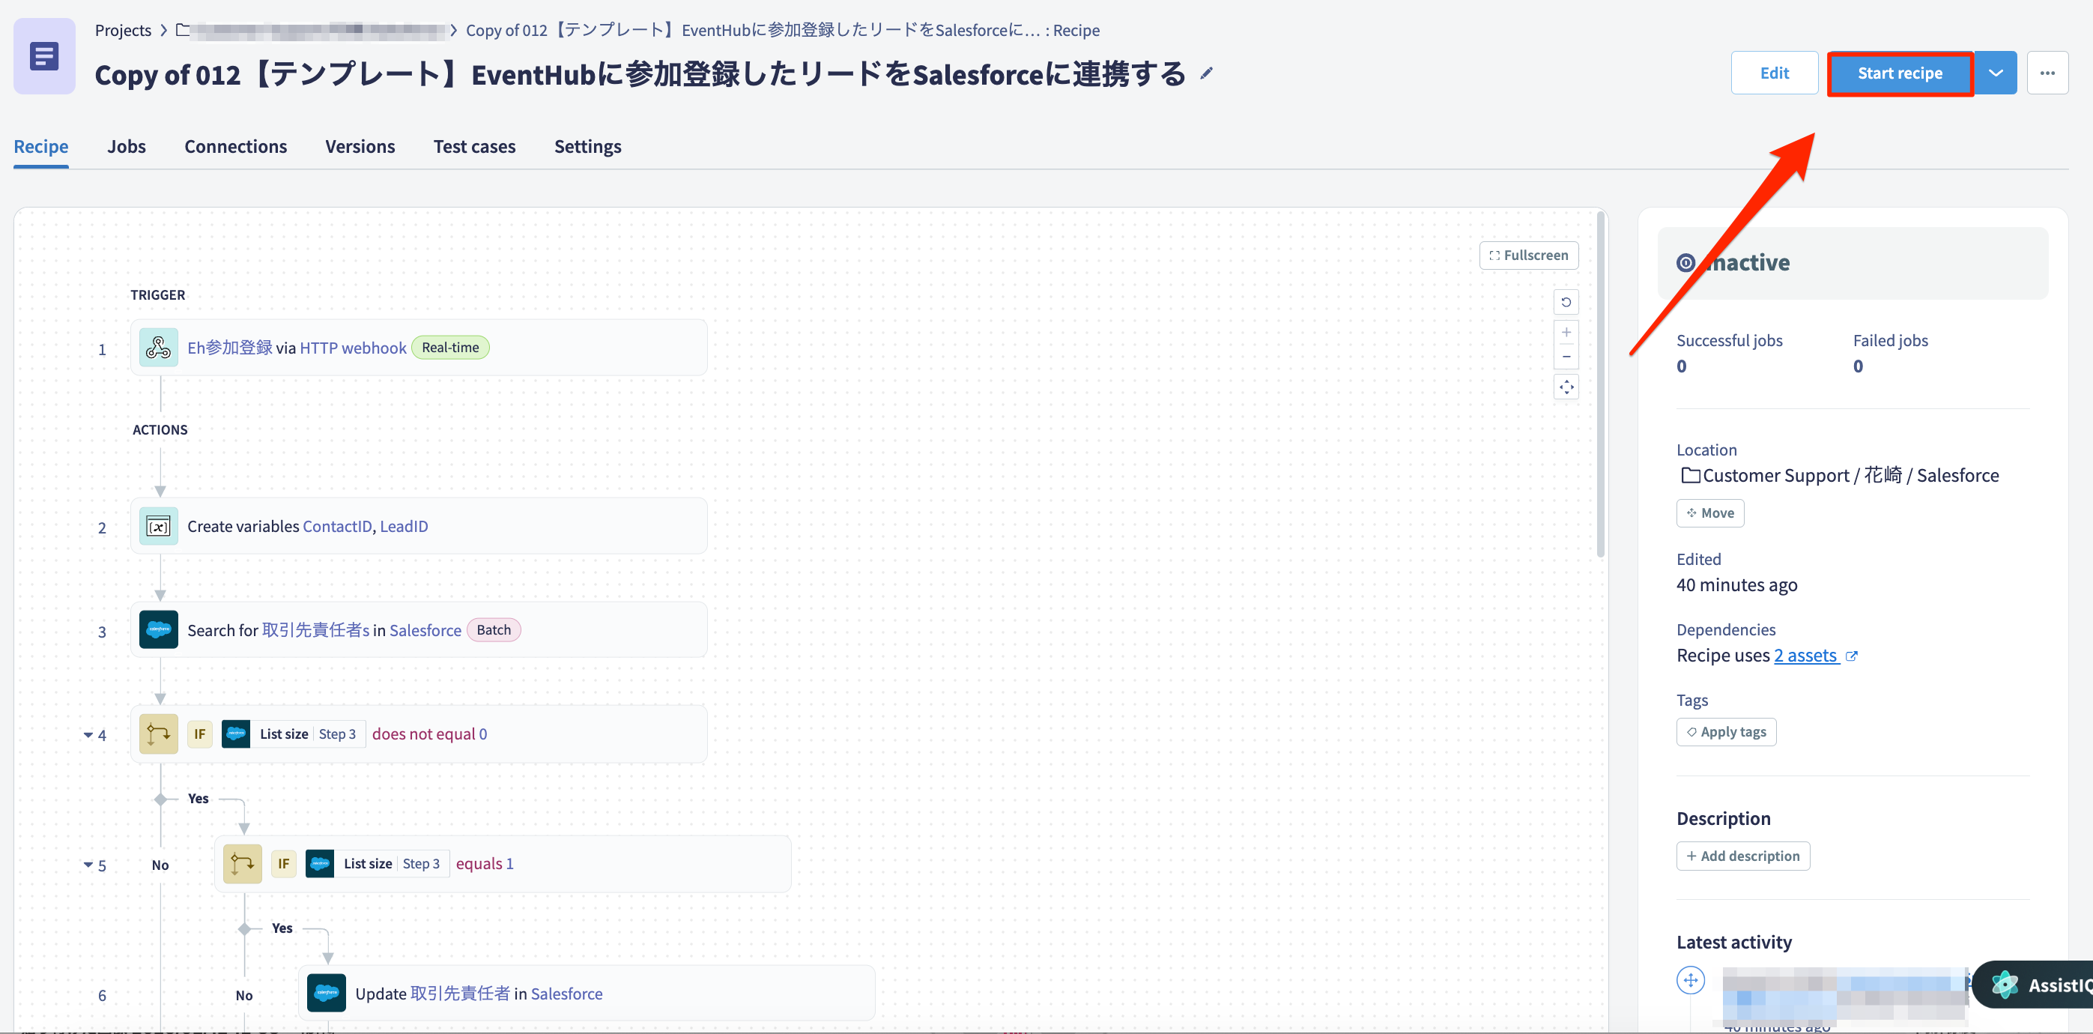Click the Move button under Location
The width and height of the screenshot is (2093, 1034).
tap(1709, 514)
